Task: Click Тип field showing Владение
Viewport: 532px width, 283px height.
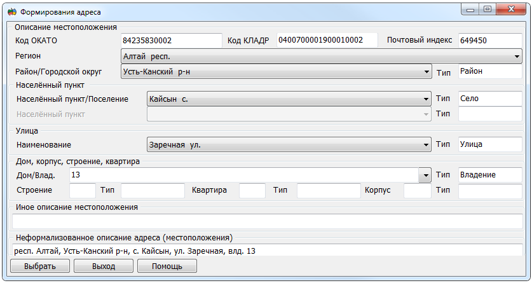Action: (x=489, y=175)
